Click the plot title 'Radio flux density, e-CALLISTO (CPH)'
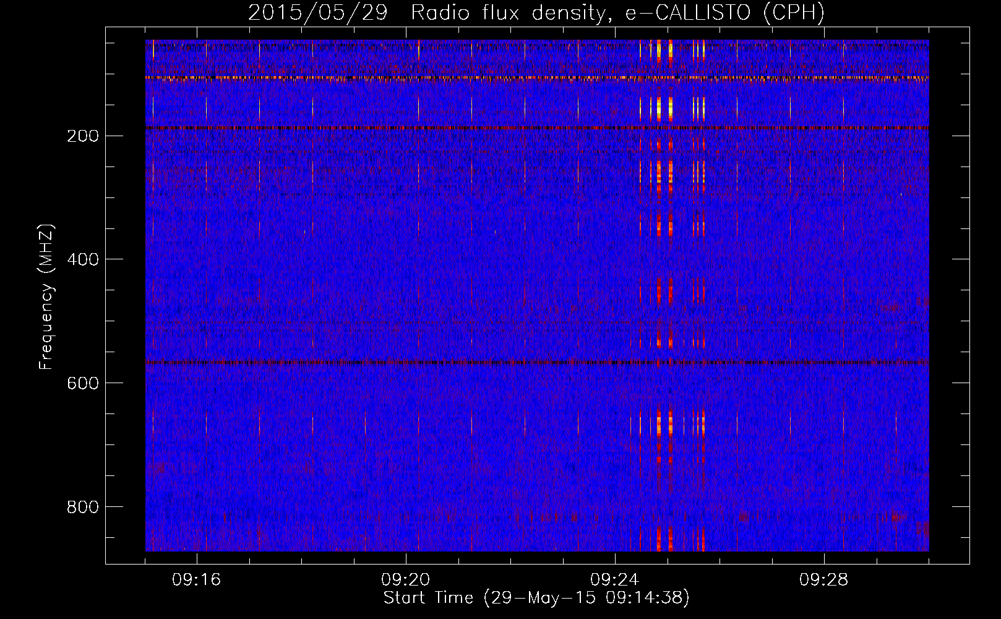The width and height of the screenshot is (1001, 619). tap(617, 12)
